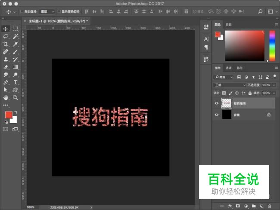This screenshot has width=280, height=210.
Task: Open the blend mode 正常 dropdown
Action: [x=230, y=85]
